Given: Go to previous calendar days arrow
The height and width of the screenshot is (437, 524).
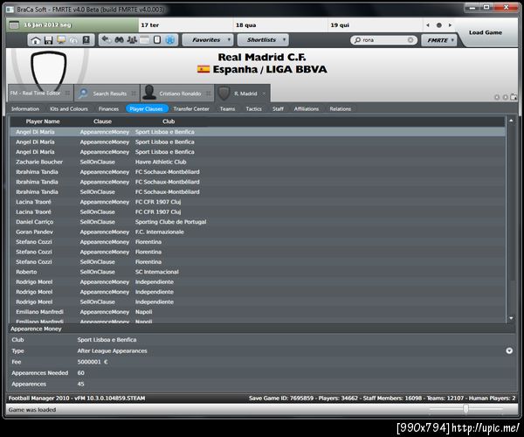Looking at the screenshot, I should pyautogui.click(x=428, y=25).
